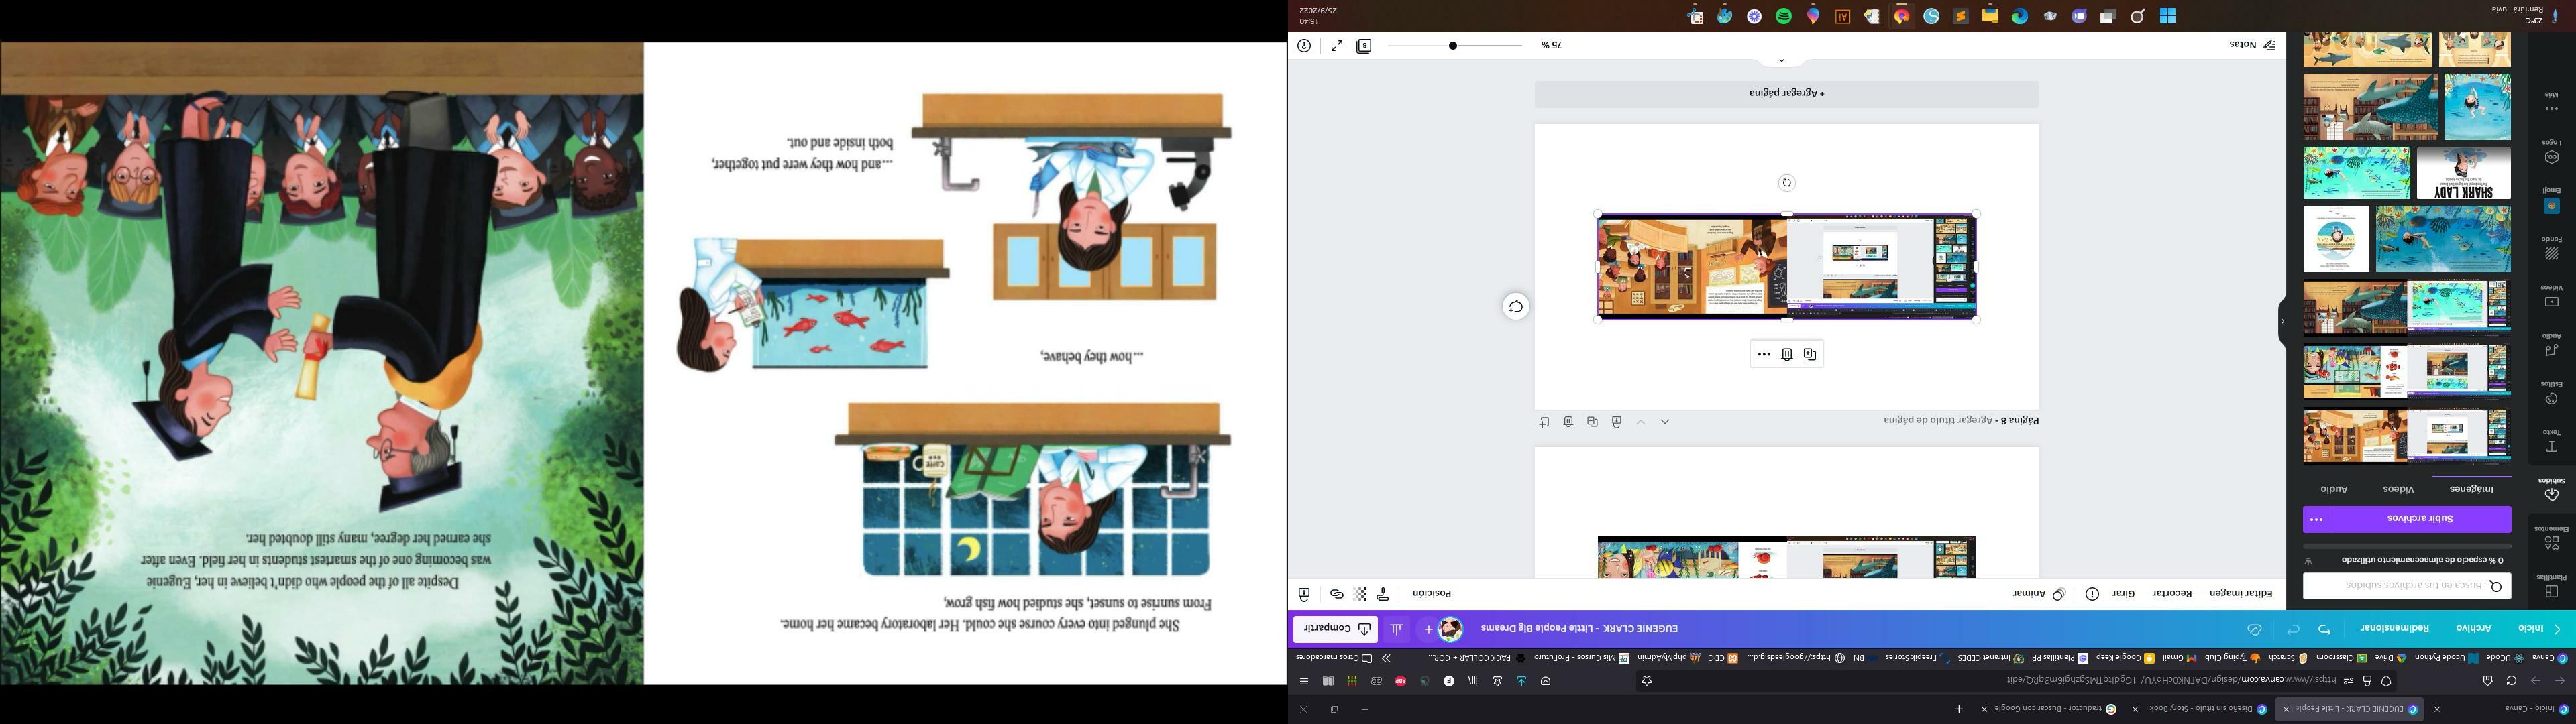Open the Archivo menu
Image resolution: width=2576 pixels, height=724 pixels.
[x=2474, y=629]
